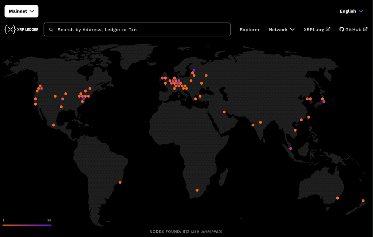
Task: Click the node hexagon in South Africa
Action: (x=197, y=190)
